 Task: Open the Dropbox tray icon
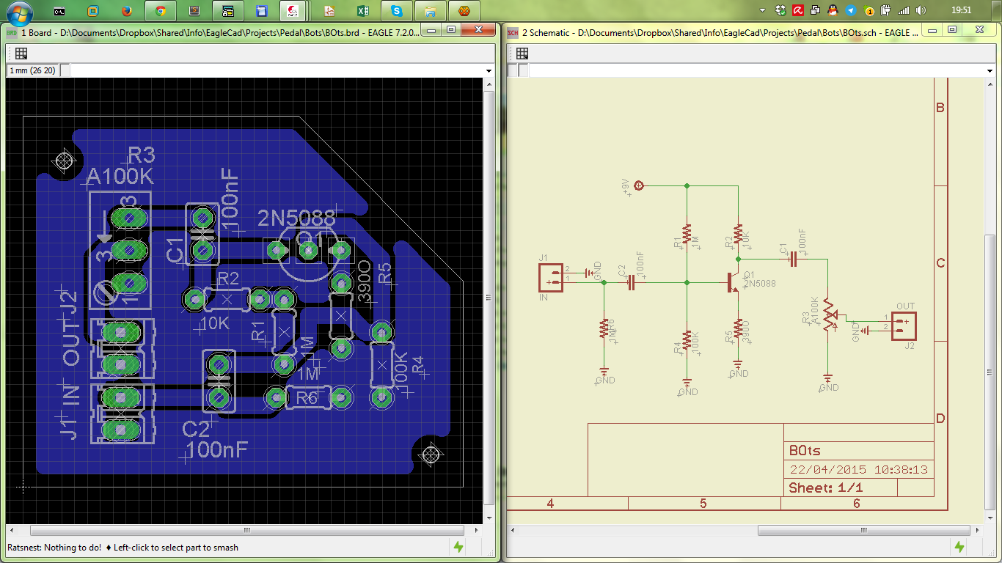pyautogui.click(x=780, y=11)
